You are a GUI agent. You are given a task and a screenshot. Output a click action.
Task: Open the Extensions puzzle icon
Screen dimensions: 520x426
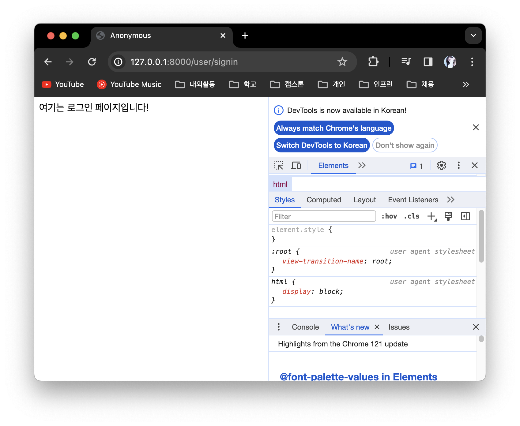tap(373, 62)
